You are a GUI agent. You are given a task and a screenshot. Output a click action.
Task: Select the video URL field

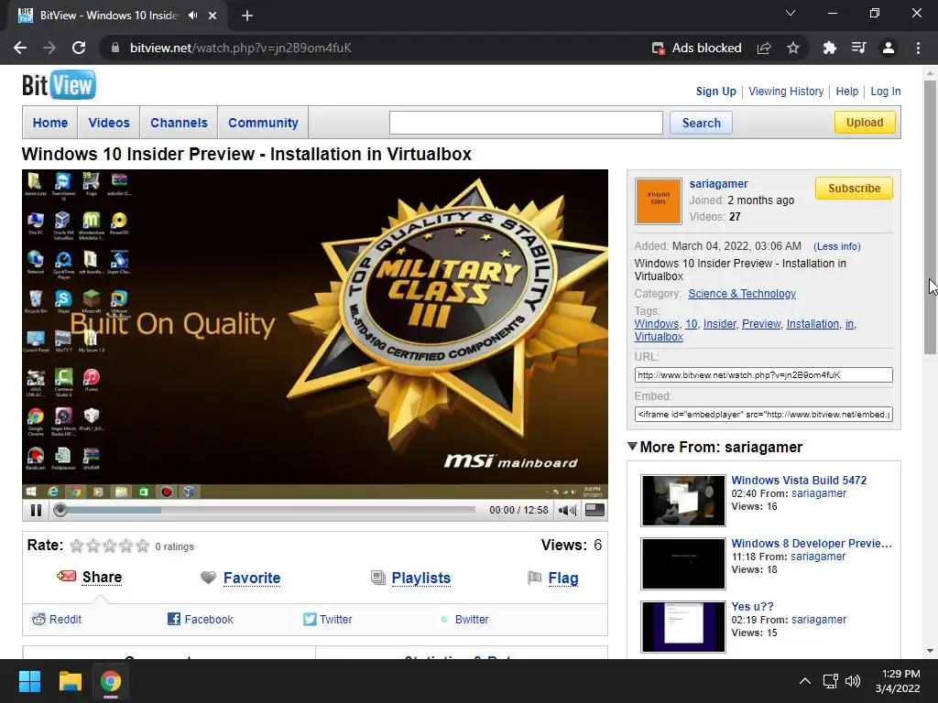tap(763, 374)
